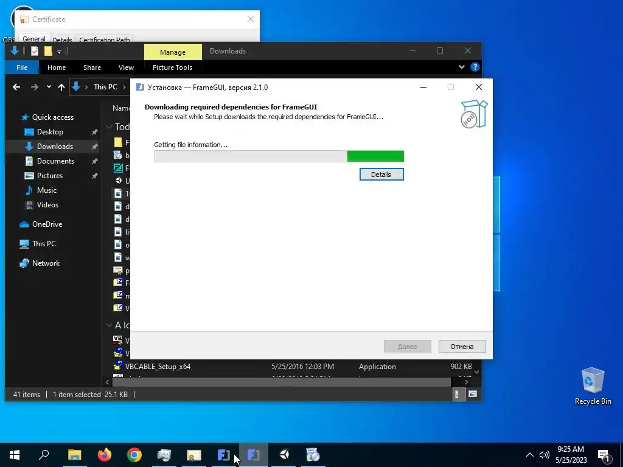This screenshot has height=467, width=623.
Task: Select the VBCABLE_Setup_x64 file
Action: (158, 367)
